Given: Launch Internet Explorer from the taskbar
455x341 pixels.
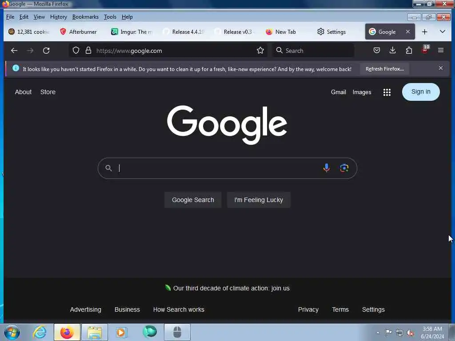Looking at the screenshot, I should [40, 332].
